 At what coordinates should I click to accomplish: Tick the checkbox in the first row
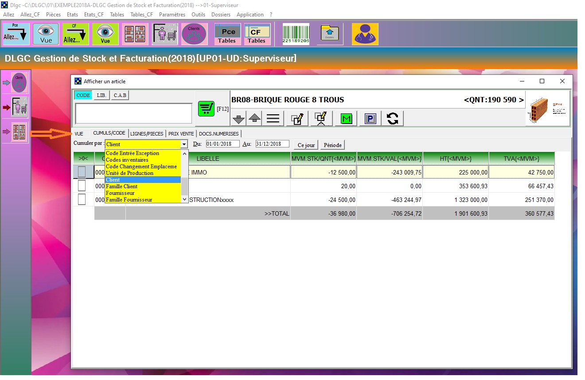(x=82, y=172)
